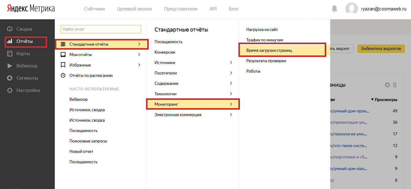Open API in top navigation
The height and width of the screenshot is (189, 411).
point(213,9)
